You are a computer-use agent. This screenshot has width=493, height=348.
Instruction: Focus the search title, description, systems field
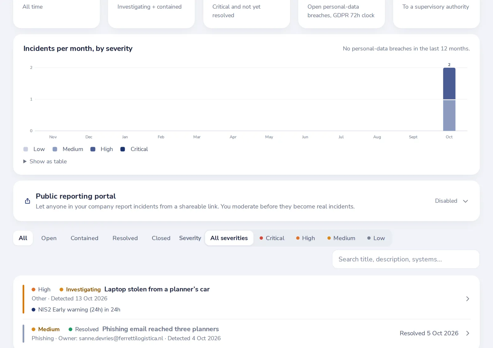coord(406,259)
